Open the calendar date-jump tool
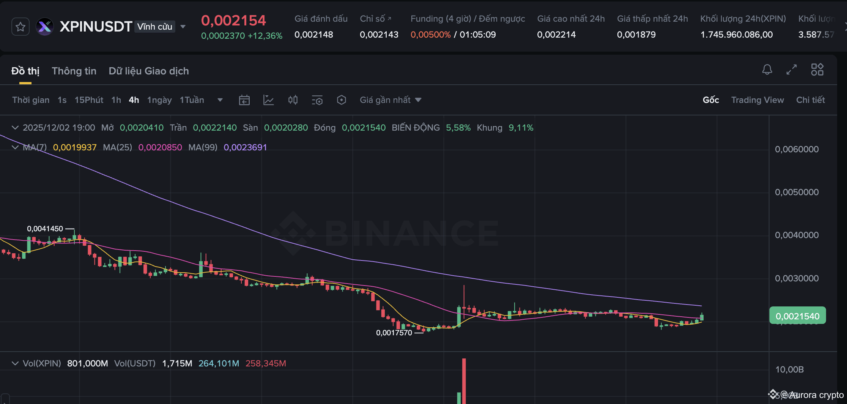The width and height of the screenshot is (847, 404). click(244, 100)
